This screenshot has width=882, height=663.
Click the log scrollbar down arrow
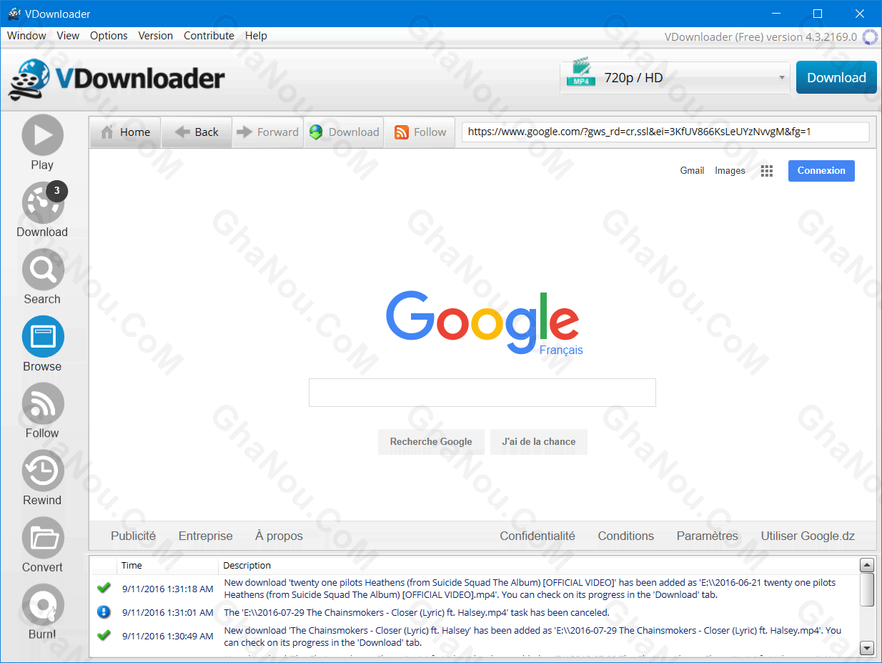(x=867, y=648)
